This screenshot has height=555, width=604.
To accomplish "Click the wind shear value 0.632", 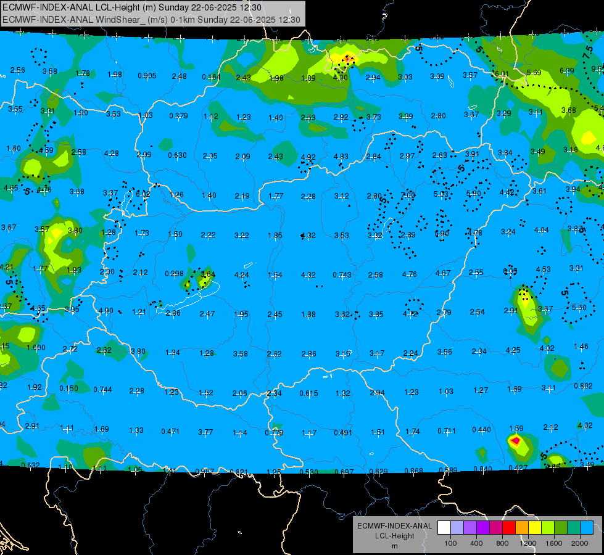I will (30, 465).
